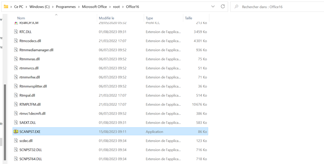The width and height of the screenshot is (324, 164).
Task: Navigate to Windows (C:) in breadcrumb
Action: click(x=39, y=7)
